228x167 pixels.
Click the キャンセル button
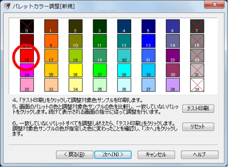click(156, 155)
